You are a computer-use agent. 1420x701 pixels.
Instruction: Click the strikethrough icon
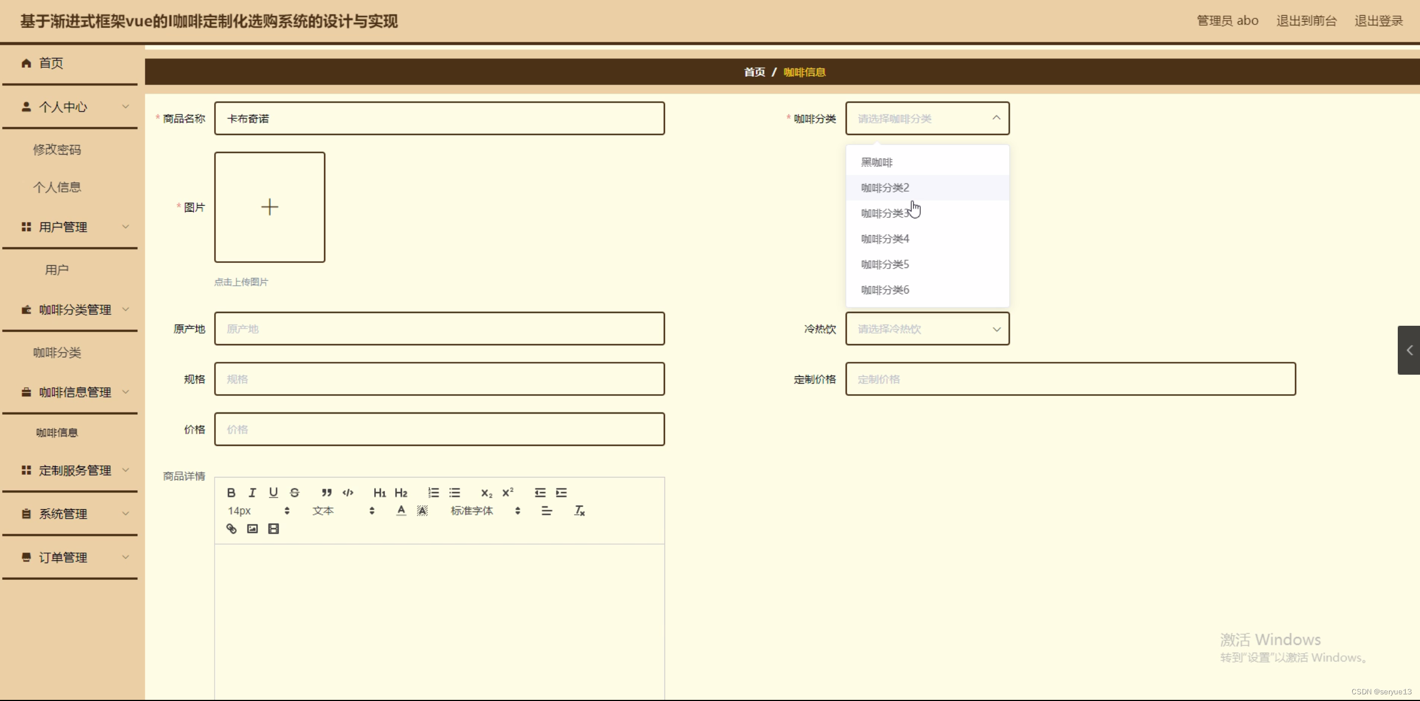click(295, 493)
